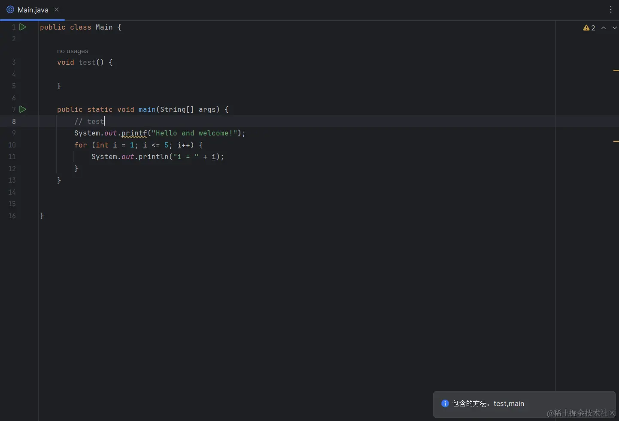Click the 'main' method name
The width and height of the screenshot is (619, 421).
tap(147, 110)
